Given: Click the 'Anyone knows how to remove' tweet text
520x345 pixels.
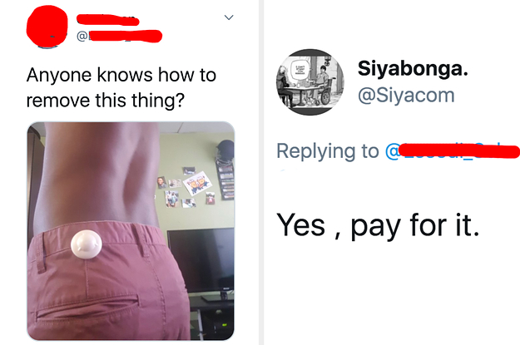Looking at the screenshot, I should point(121,87).
